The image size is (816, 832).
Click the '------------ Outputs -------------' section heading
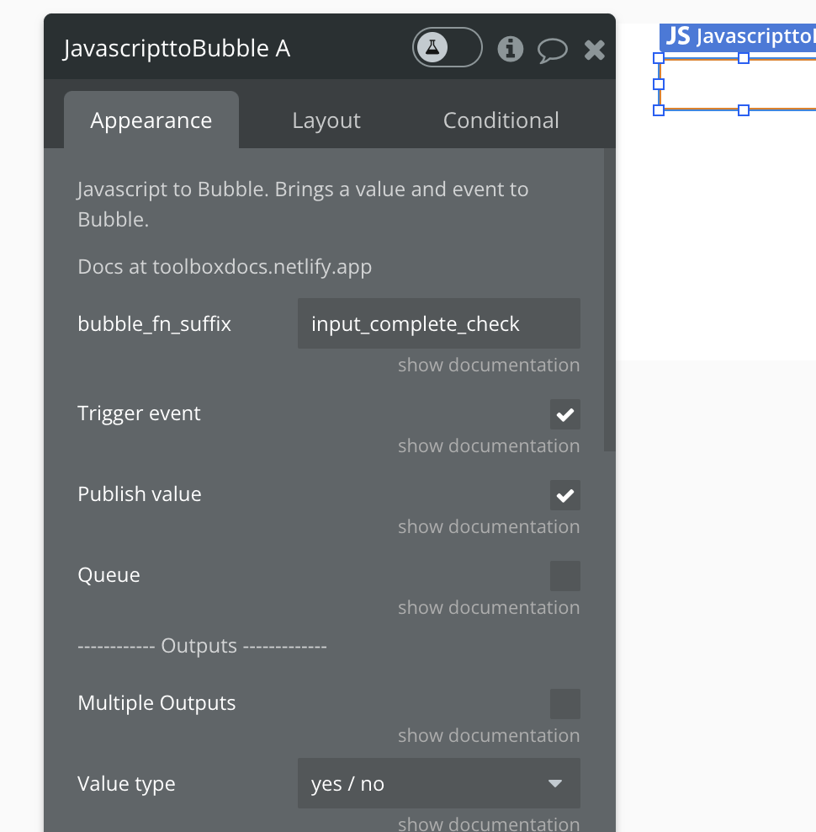click(x=202, y=646)
